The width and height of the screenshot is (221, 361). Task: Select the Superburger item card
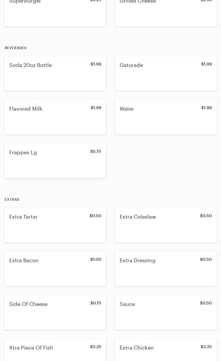point(55,13)
